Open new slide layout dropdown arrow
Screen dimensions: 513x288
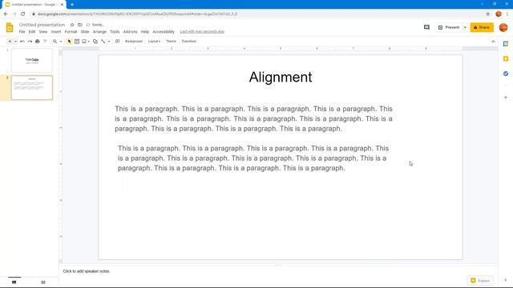15,42
